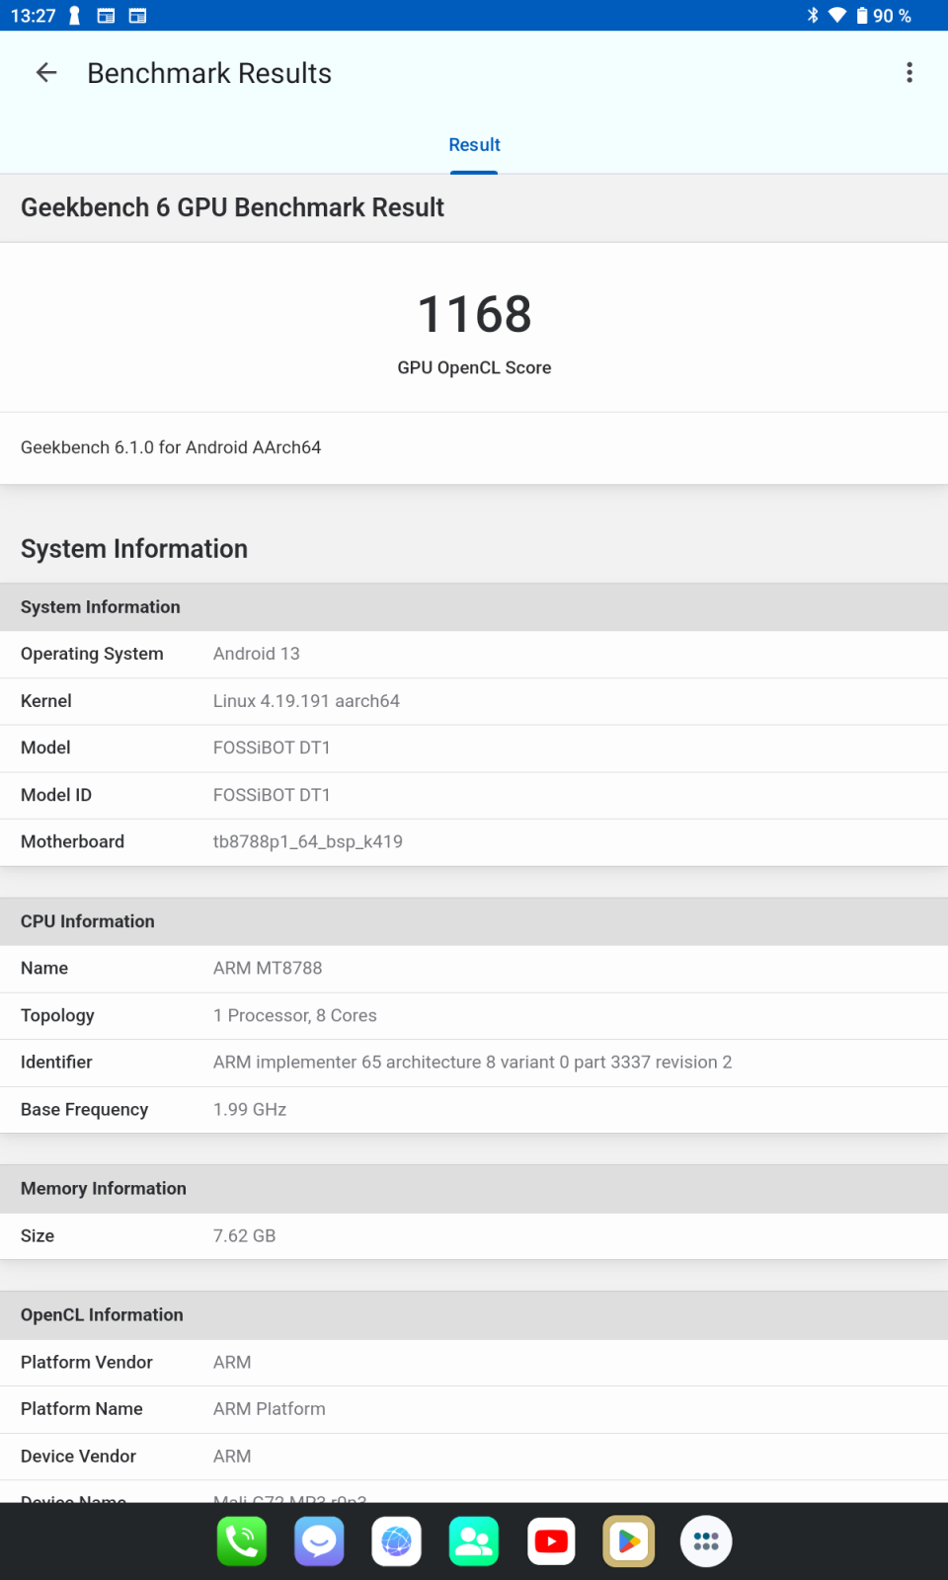The image size is (948, 1580).
Task: Select the 7.62 GB memory size
Action: pyautogui.click(x=245, y=1235)
